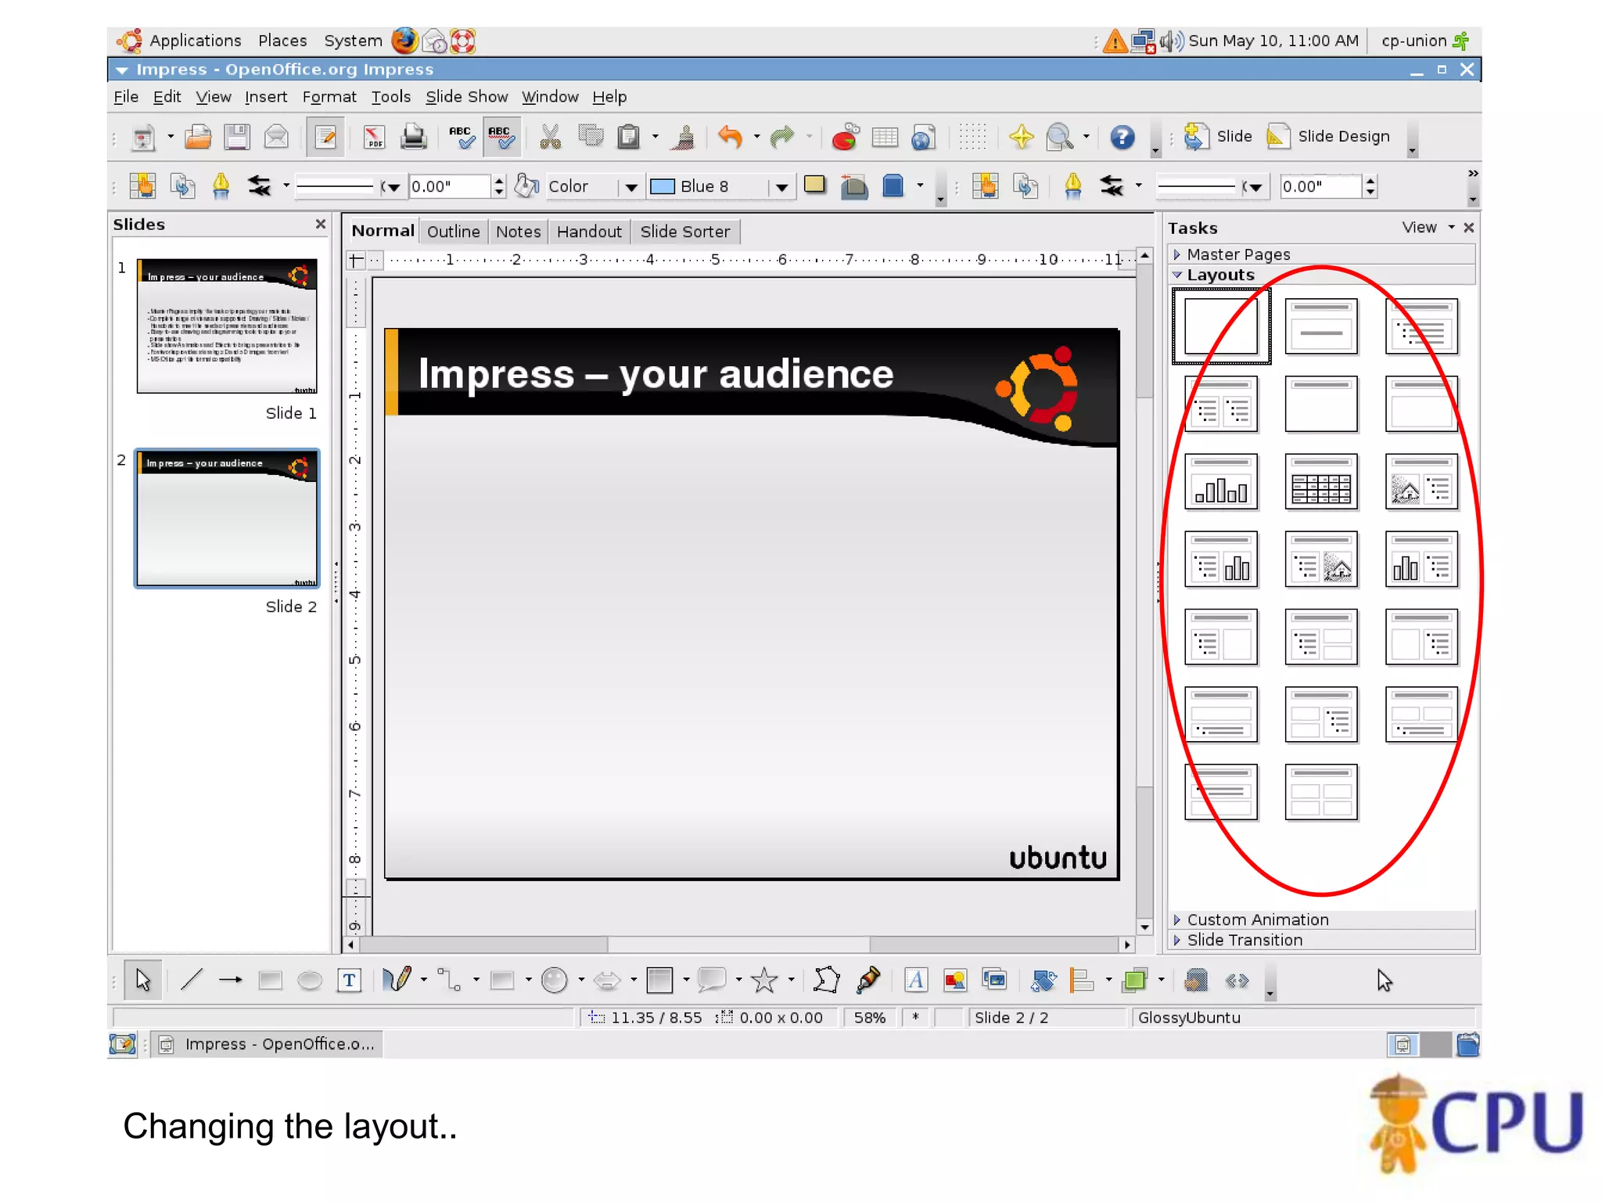
Task: Switch to the Slide Sorter tab
Action: click(x=684, y=232)
